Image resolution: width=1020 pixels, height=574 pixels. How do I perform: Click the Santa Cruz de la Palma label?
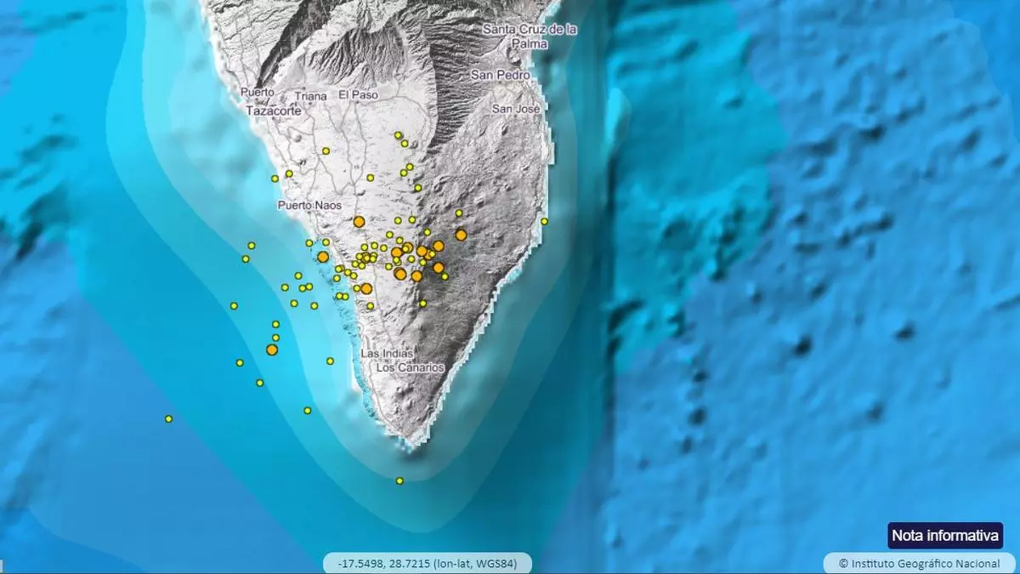530,36
